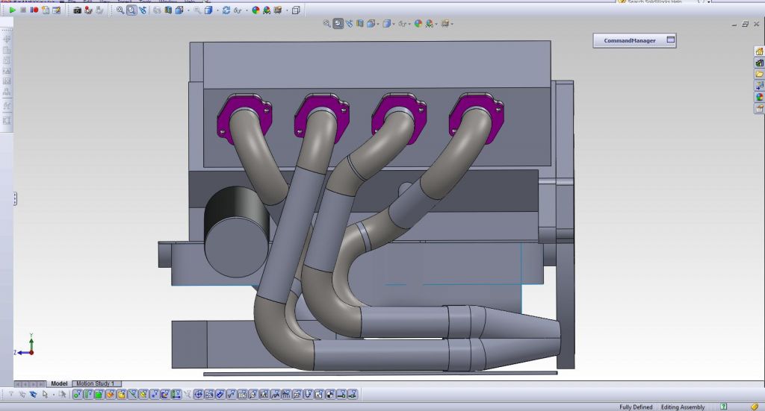Toggle the first selection filter button in bottom toolbar
765x411 pixels.
(77, 394)
